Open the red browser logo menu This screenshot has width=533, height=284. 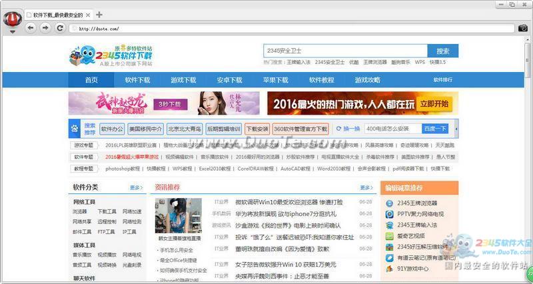pos(13,19)
